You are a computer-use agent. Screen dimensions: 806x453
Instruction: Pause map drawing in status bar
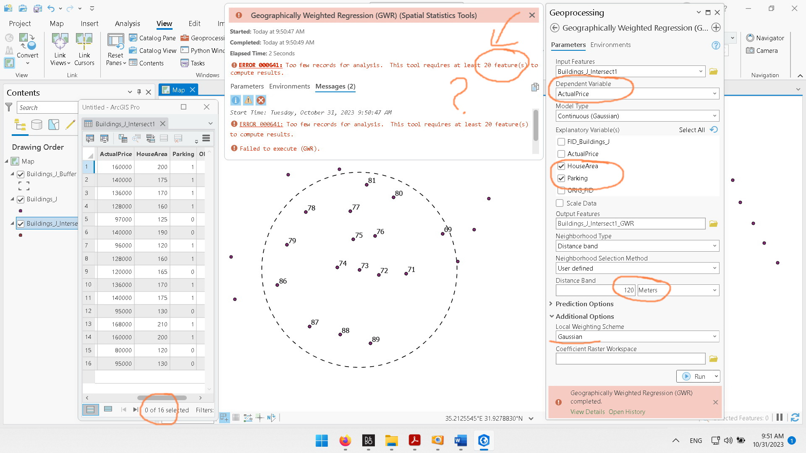(780, 417)
